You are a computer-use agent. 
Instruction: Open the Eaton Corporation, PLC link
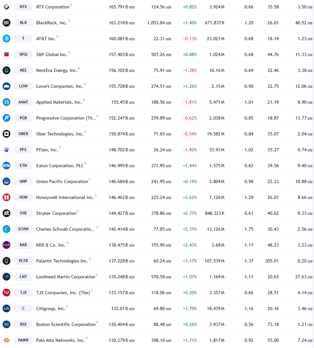point(60,166)
